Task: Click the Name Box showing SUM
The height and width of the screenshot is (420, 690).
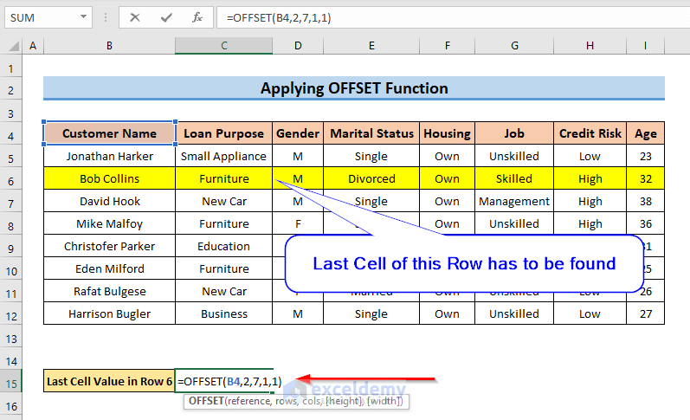Action: [x=48, y=17]
